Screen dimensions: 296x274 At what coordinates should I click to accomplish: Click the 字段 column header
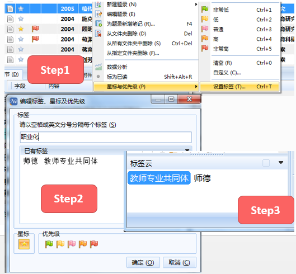point(20,86)
